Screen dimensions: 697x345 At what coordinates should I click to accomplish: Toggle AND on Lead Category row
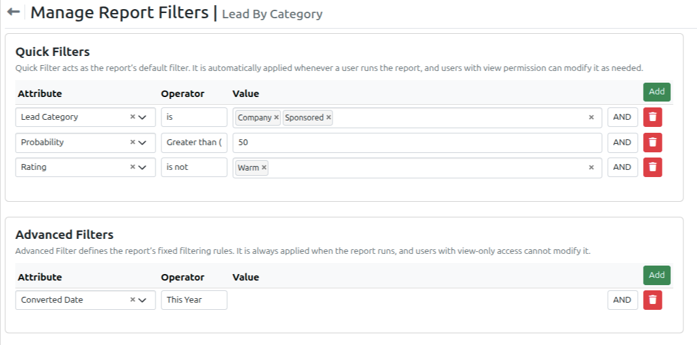point(622,117)
